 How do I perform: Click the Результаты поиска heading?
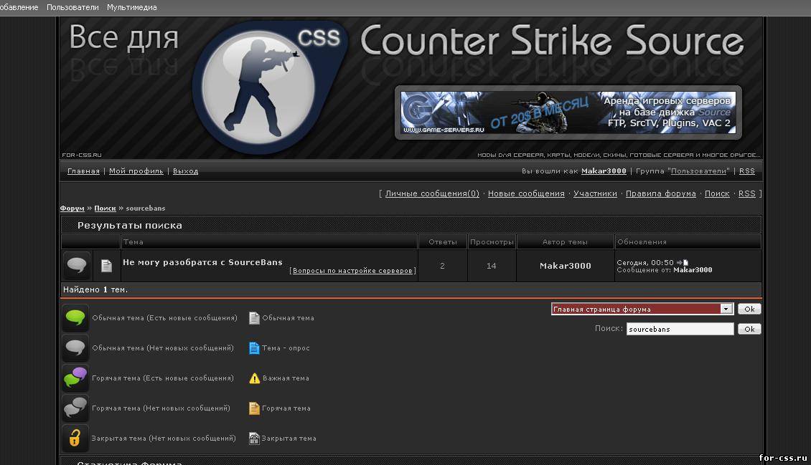point(130,225)
